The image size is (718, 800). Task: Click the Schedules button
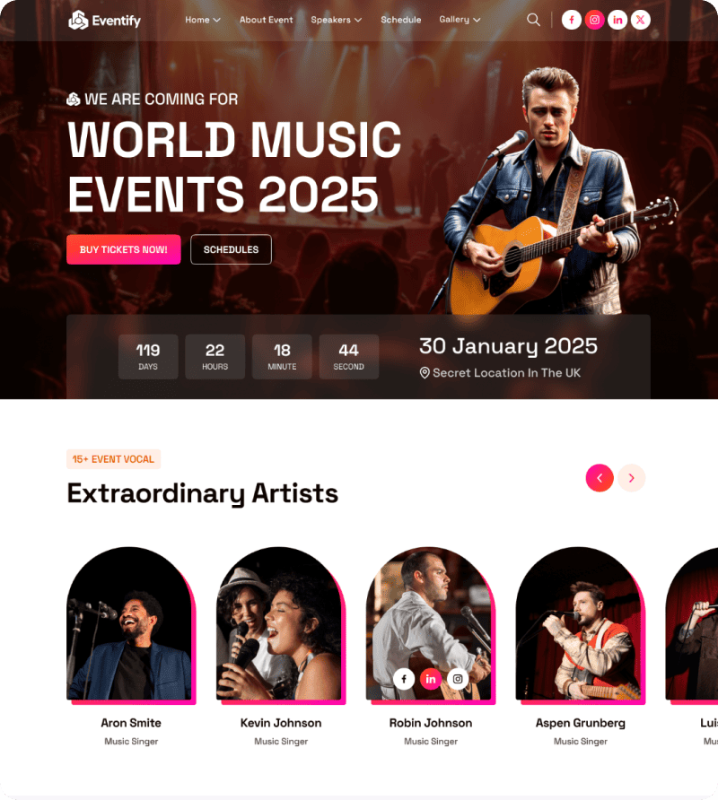(x=231, y=249)
